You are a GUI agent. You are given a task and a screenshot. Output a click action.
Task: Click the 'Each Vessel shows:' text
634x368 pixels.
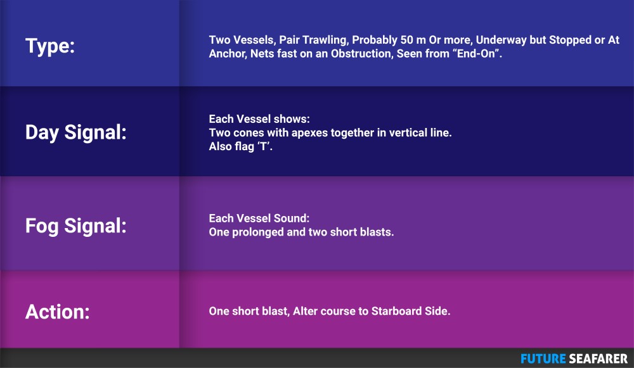259,119
